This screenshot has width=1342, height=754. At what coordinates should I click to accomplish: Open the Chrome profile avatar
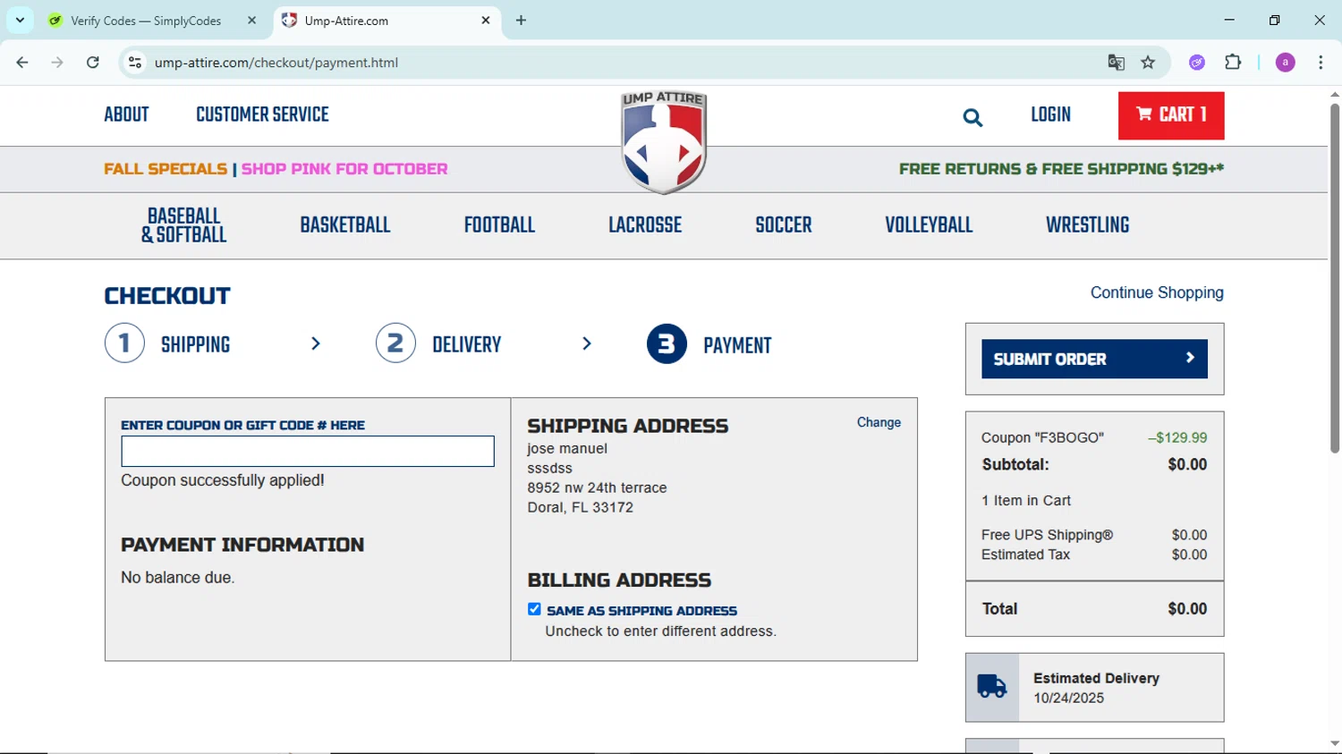tap(1286, 63)
